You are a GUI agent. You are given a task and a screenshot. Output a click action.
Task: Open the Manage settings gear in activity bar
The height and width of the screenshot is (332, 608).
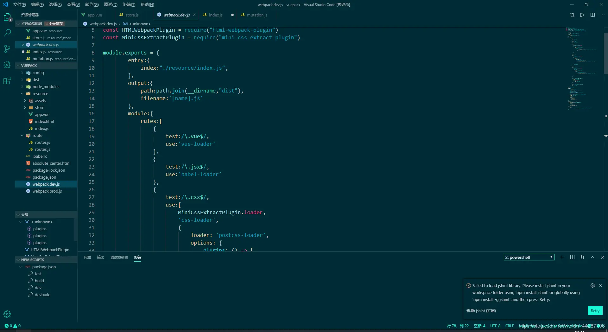(x=7, y=314)
